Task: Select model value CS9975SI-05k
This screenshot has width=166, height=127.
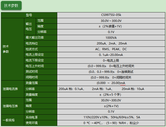Action: pos(111,15)
